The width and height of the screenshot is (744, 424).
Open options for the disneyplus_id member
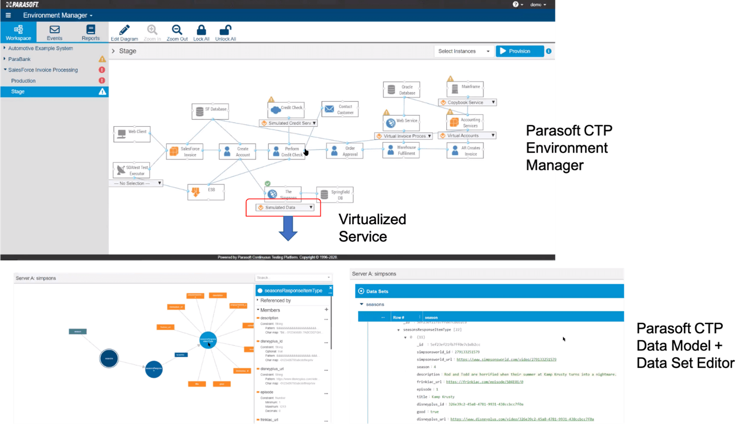point(326,342)
